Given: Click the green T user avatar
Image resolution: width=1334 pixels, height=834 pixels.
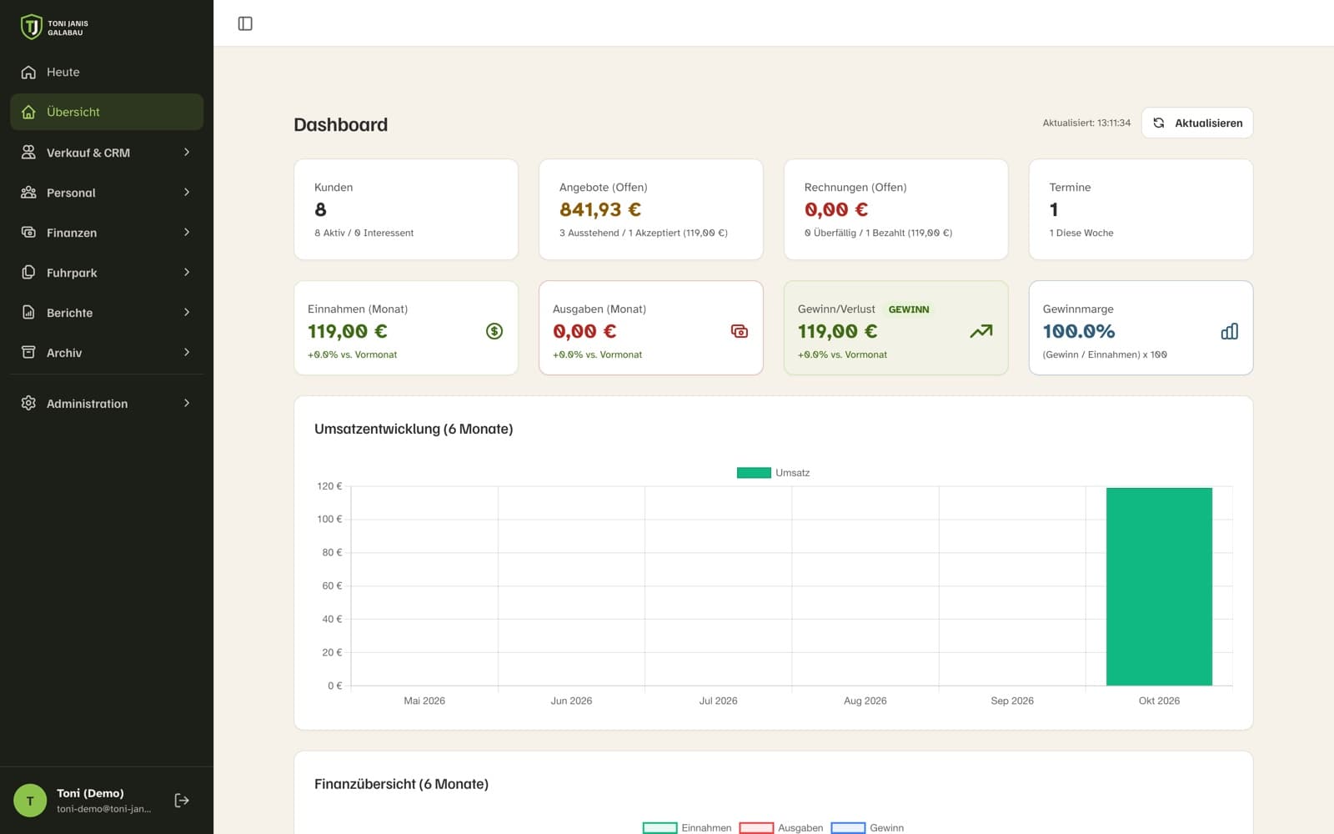Looking at the screenshot, I should point(30,801).
